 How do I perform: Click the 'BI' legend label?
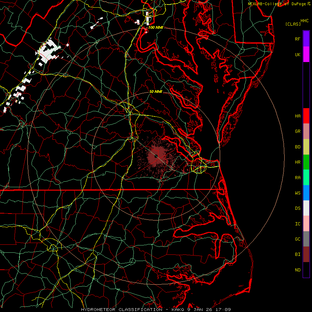297,254
